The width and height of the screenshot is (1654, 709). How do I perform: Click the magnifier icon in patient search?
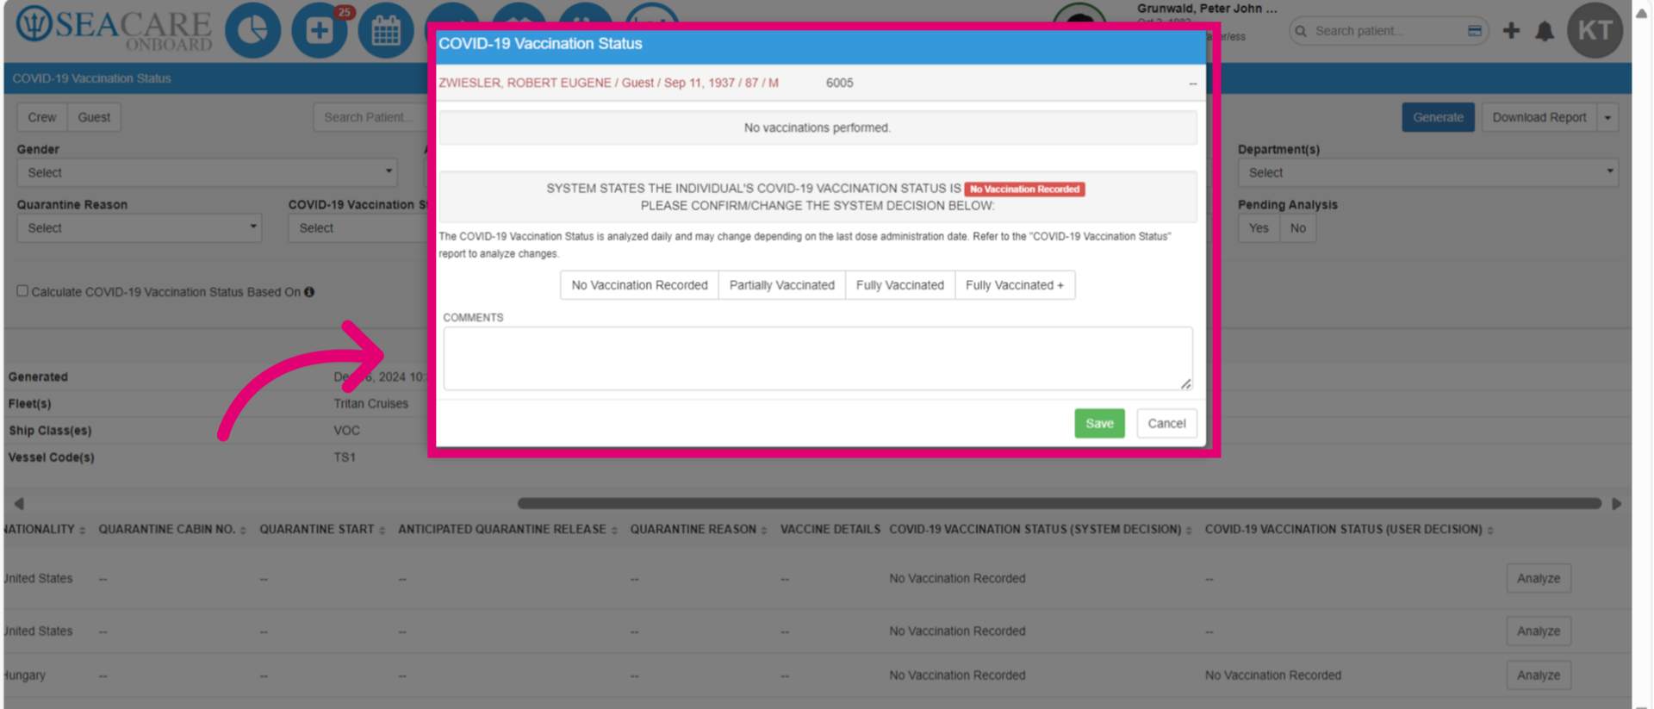1301,31
